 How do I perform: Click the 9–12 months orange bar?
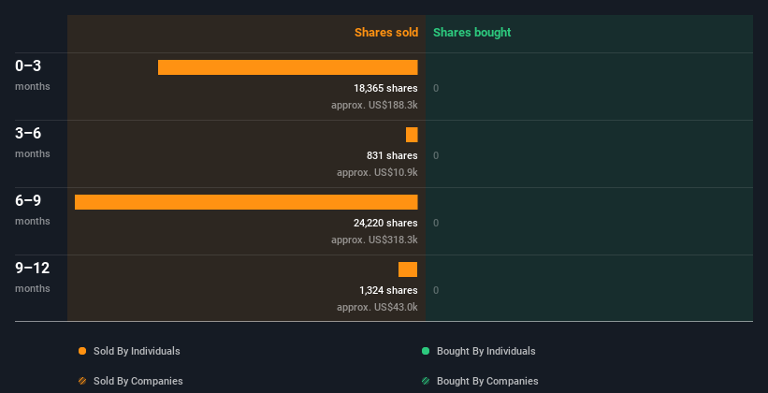click(x=408, y=269)
